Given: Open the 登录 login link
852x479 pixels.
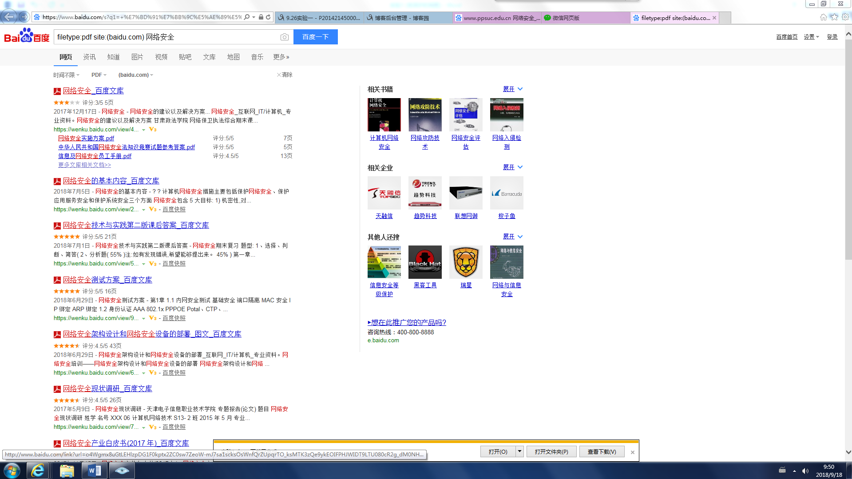Looking at the screenshot, I should coord(832,37).
